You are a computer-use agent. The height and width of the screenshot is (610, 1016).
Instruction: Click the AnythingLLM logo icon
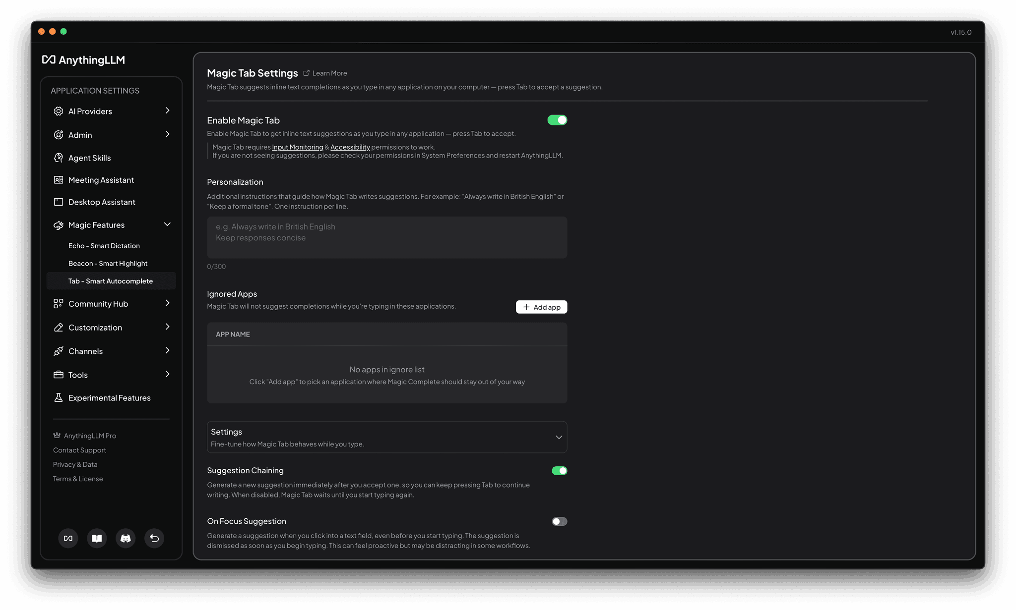coord(49,59)
